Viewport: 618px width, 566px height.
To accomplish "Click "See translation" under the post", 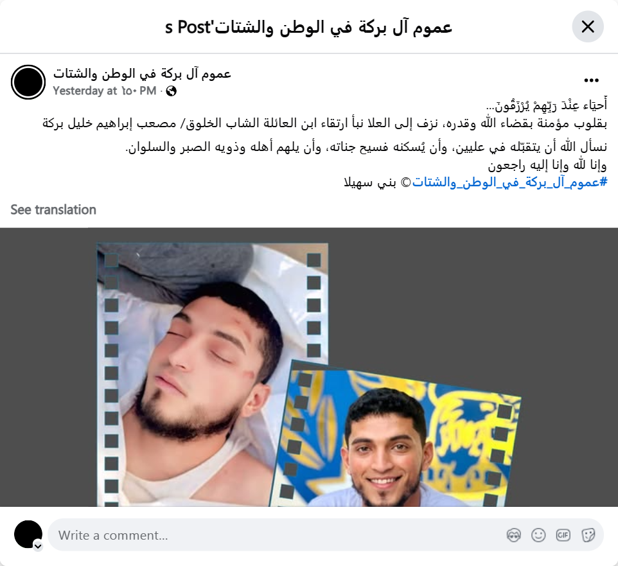I will coord(53,209).
